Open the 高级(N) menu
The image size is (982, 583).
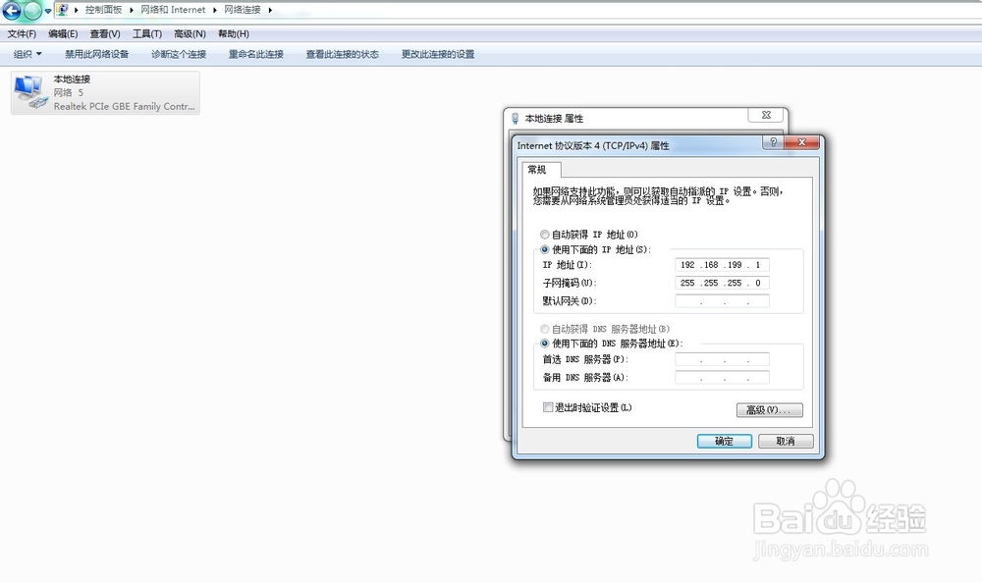coord(190,33)
